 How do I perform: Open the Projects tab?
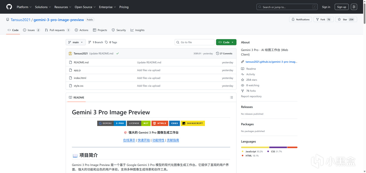pyautogui.click(x=100, y=30)
